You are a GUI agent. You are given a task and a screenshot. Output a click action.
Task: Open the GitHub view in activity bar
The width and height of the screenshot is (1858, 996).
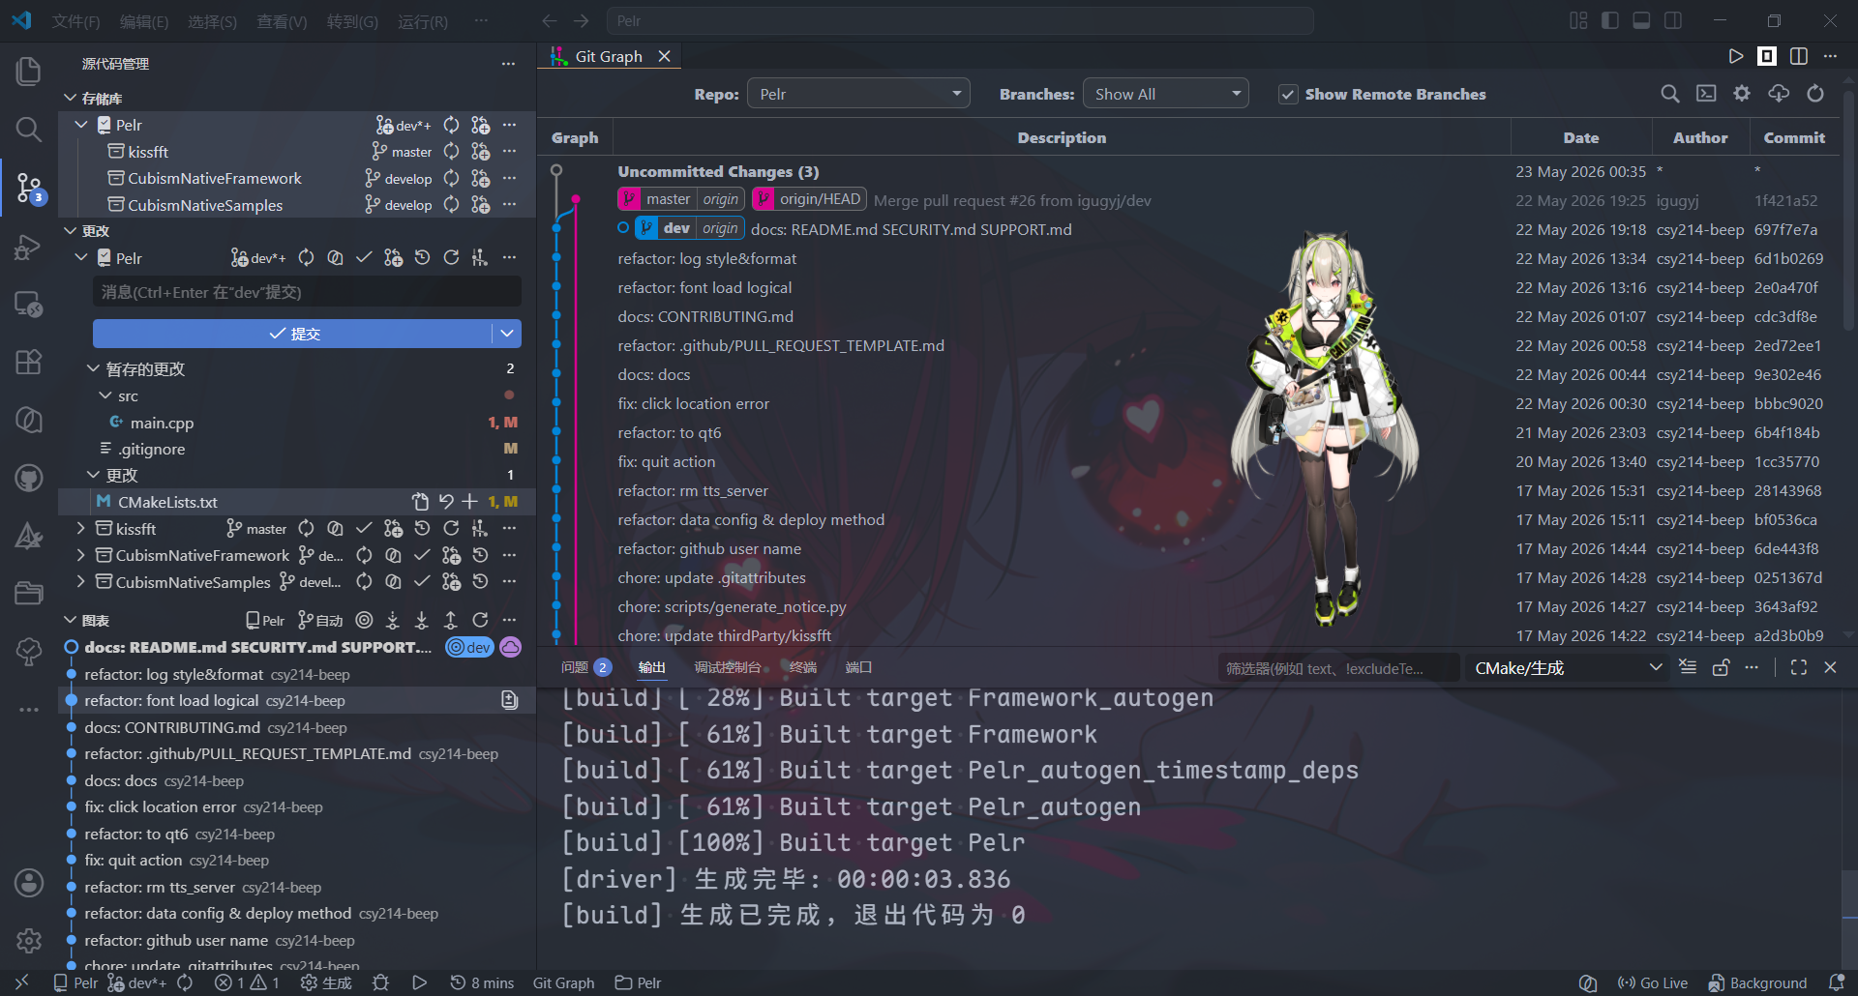tap(29, 478)
